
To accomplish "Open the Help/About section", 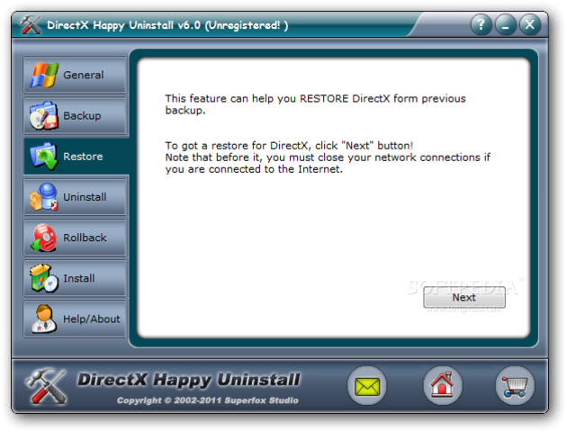I will [x=92, y=319].
